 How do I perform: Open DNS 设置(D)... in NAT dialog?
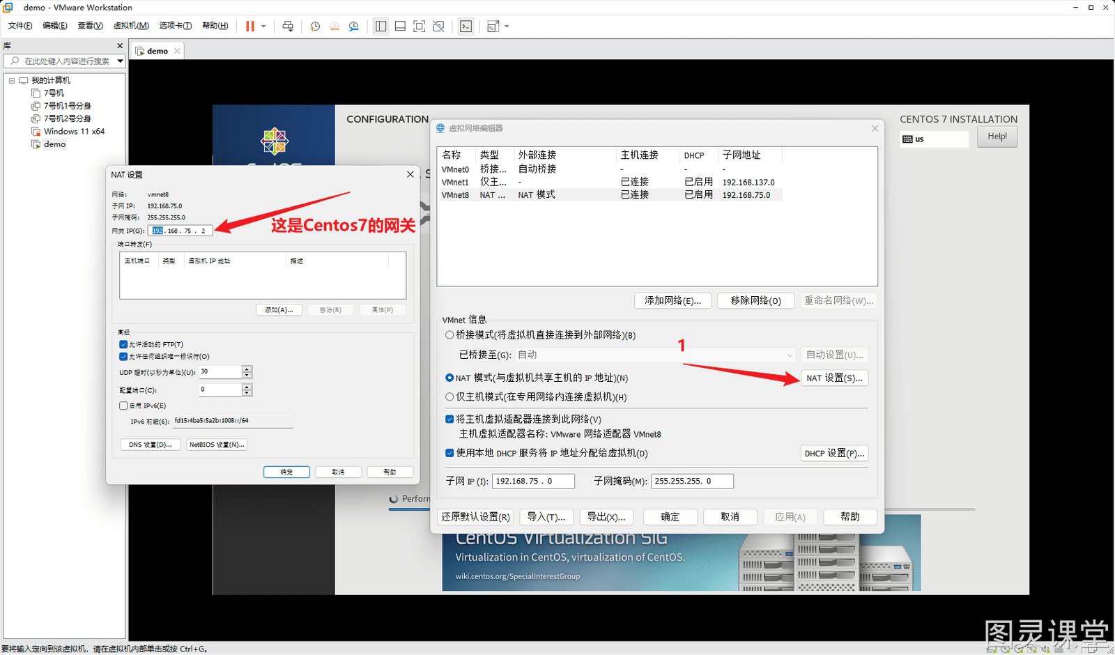(151, 445)
